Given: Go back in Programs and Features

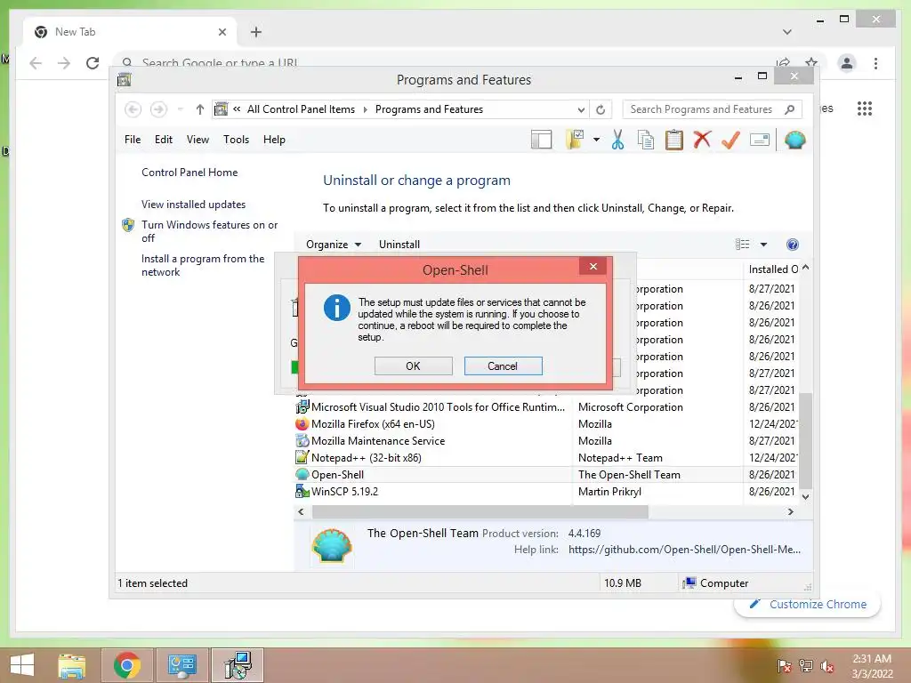Looking at the screenshot, I should click(x=133, y=109).
